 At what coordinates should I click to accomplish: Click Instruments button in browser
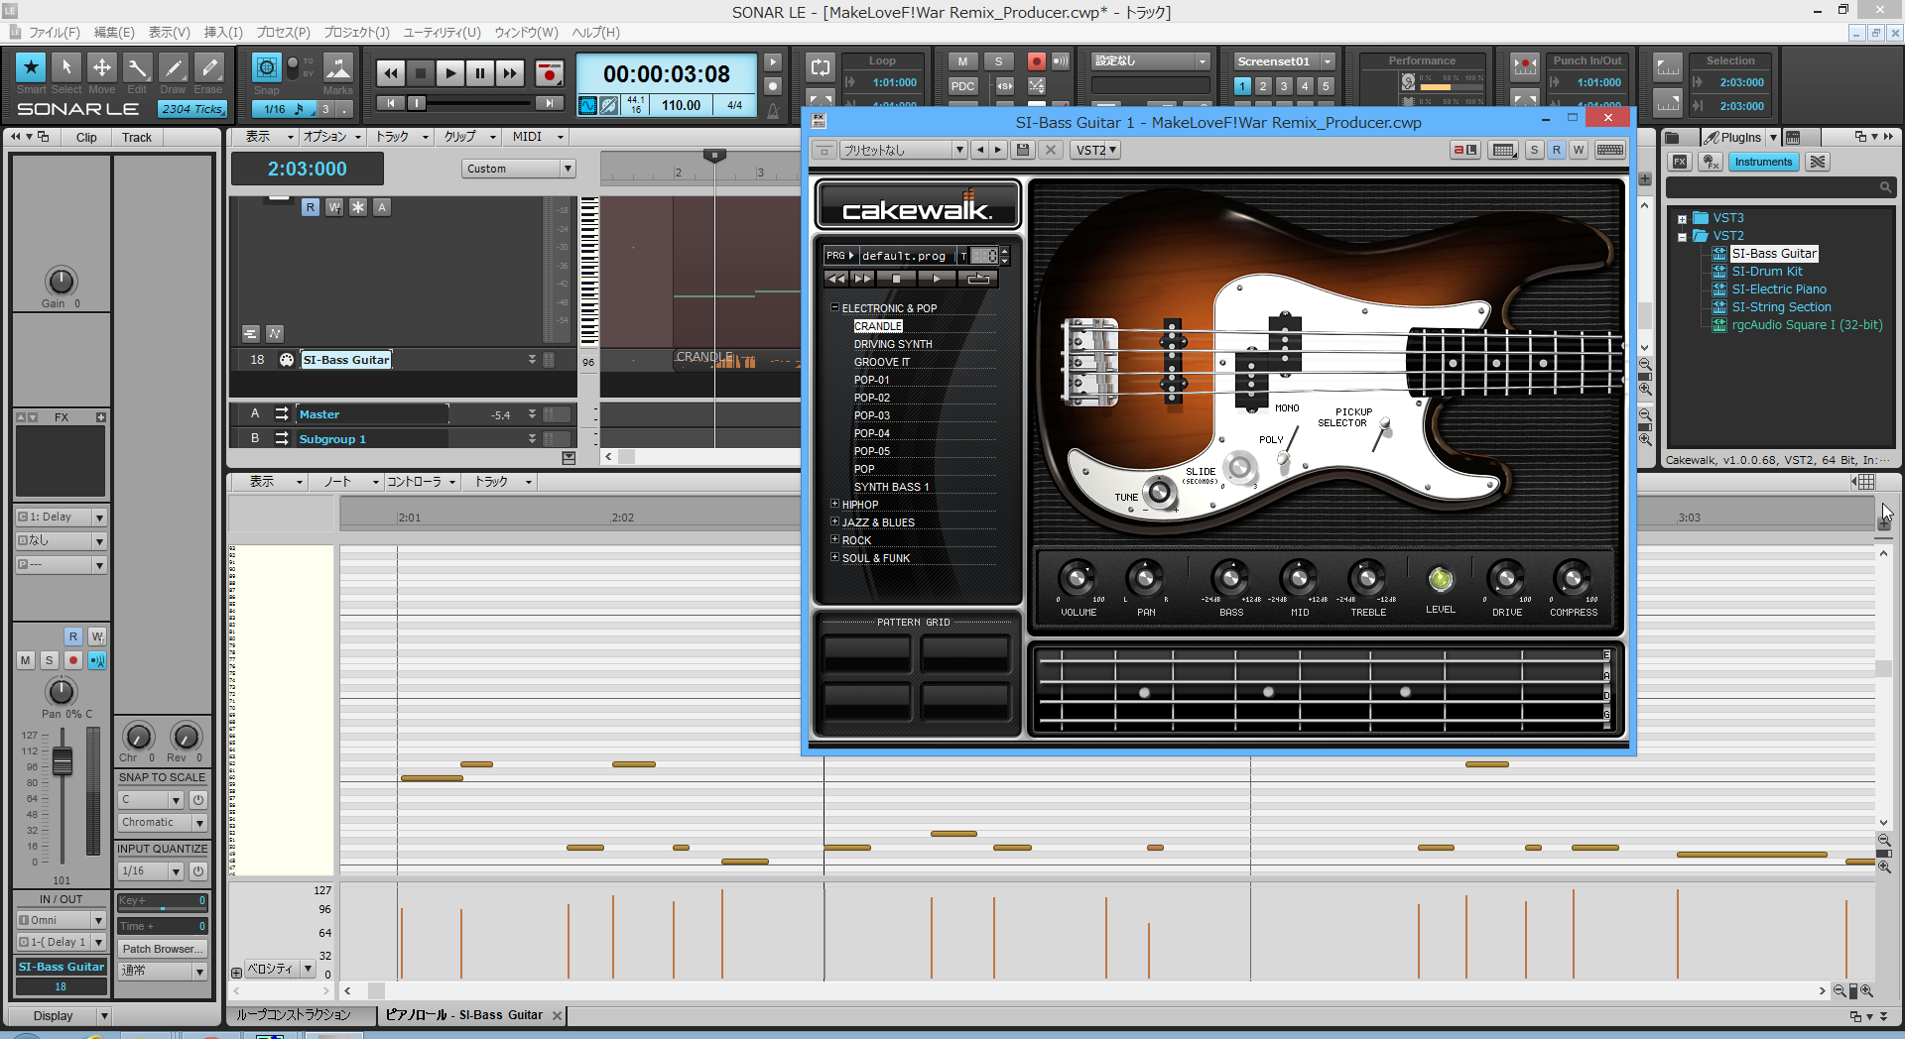(x=1763, y=162)
